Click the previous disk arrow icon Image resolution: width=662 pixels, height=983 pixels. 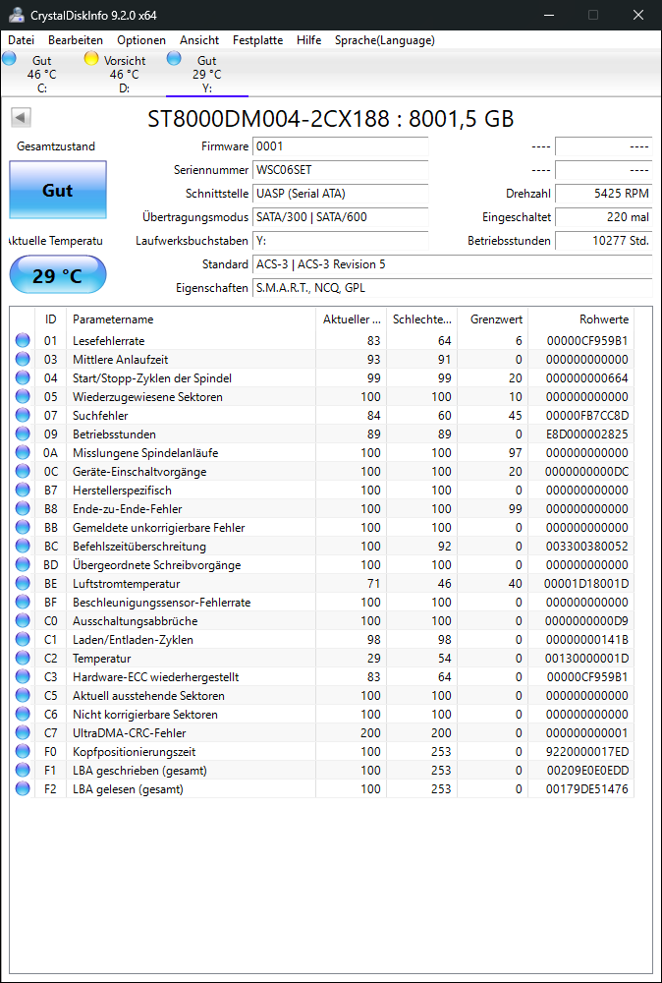(x=22, y=117)
